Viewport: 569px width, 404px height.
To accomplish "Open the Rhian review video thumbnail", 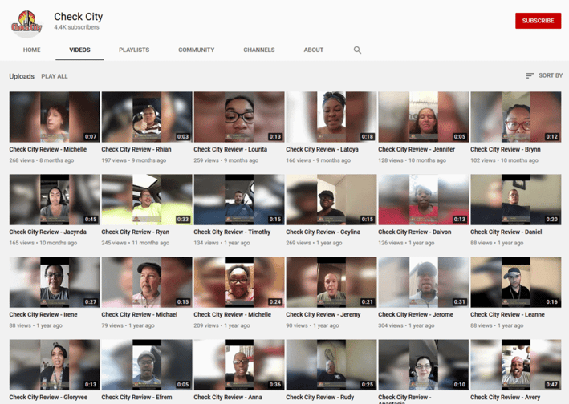I will pyautogui.click(x=147, y=117).
